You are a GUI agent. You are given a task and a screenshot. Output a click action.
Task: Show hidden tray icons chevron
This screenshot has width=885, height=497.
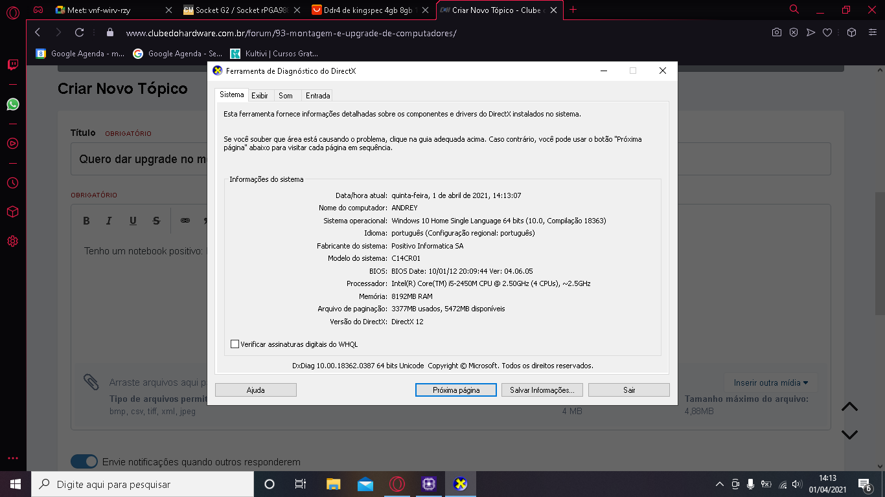click(719, 484)
